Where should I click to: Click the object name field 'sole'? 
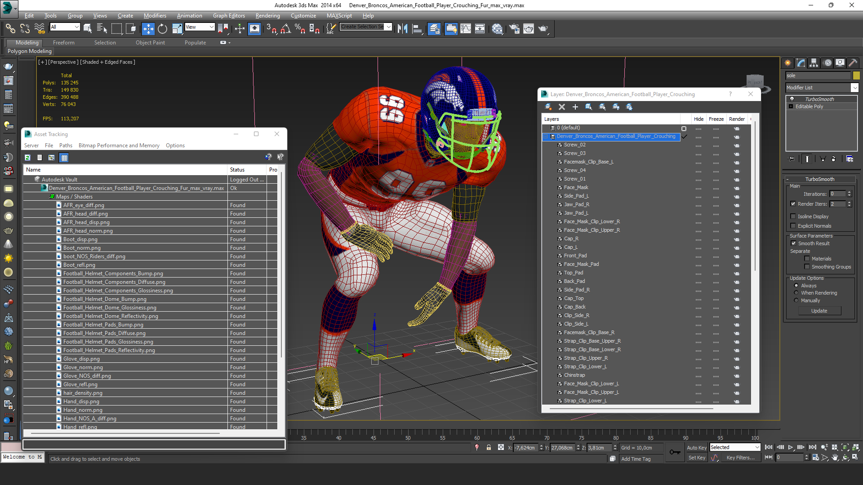818,75
